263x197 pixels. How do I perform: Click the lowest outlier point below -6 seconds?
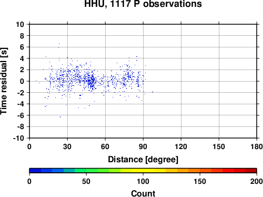pyautogui.click(x=60, y=117)
